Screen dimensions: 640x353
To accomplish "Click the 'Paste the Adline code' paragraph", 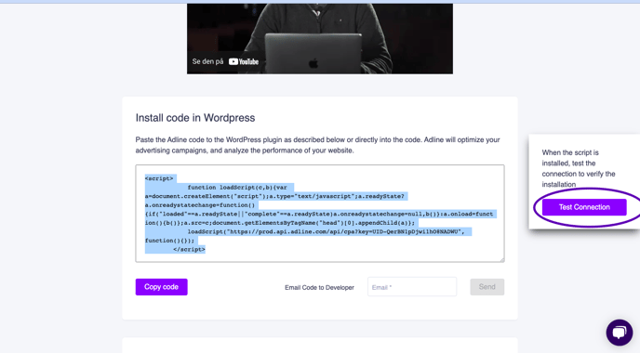I will tap(317, 145).
